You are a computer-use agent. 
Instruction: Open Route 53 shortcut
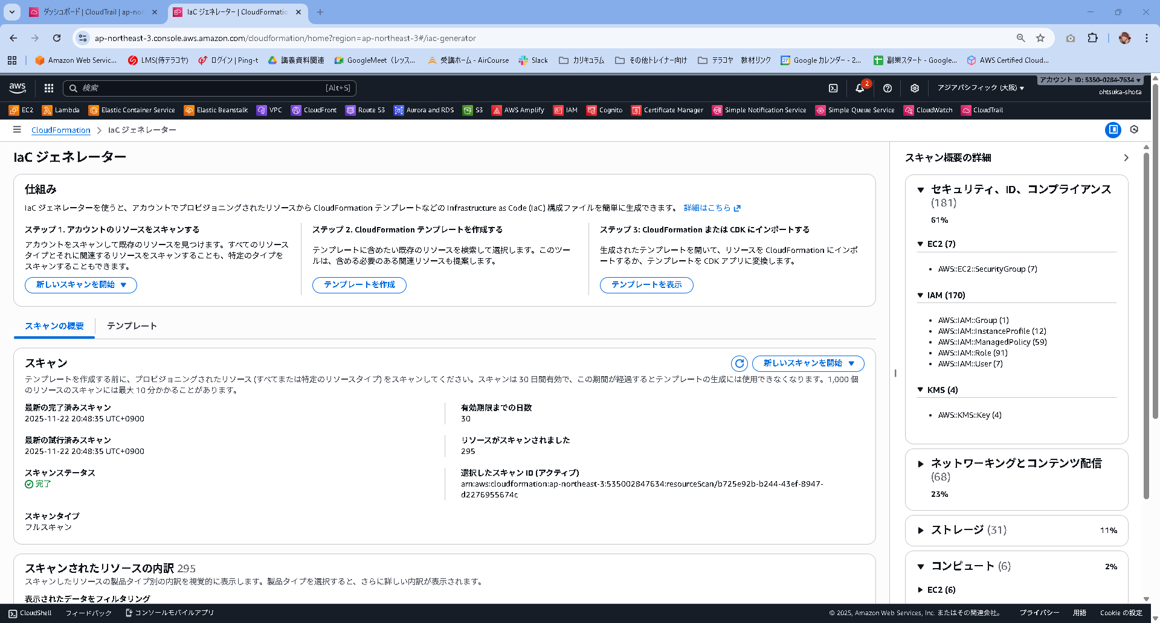tap(366, 110)
